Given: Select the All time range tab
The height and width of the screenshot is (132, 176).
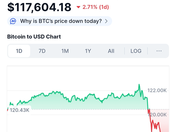Looking at the screenshot, I should coord(111,51).
